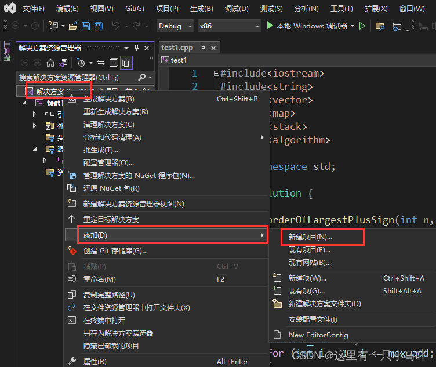Open the Git(G) menu

(135, 9)
